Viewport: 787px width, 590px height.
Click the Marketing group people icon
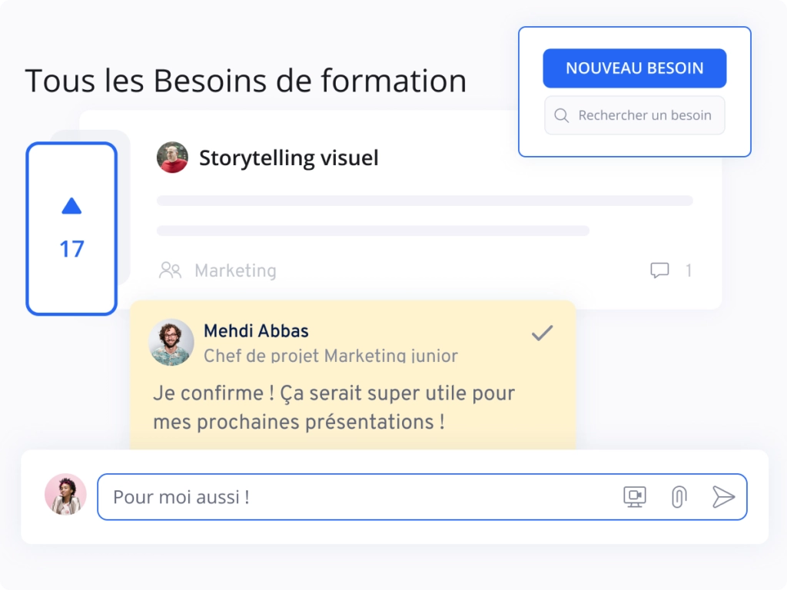tap(170, 270)
